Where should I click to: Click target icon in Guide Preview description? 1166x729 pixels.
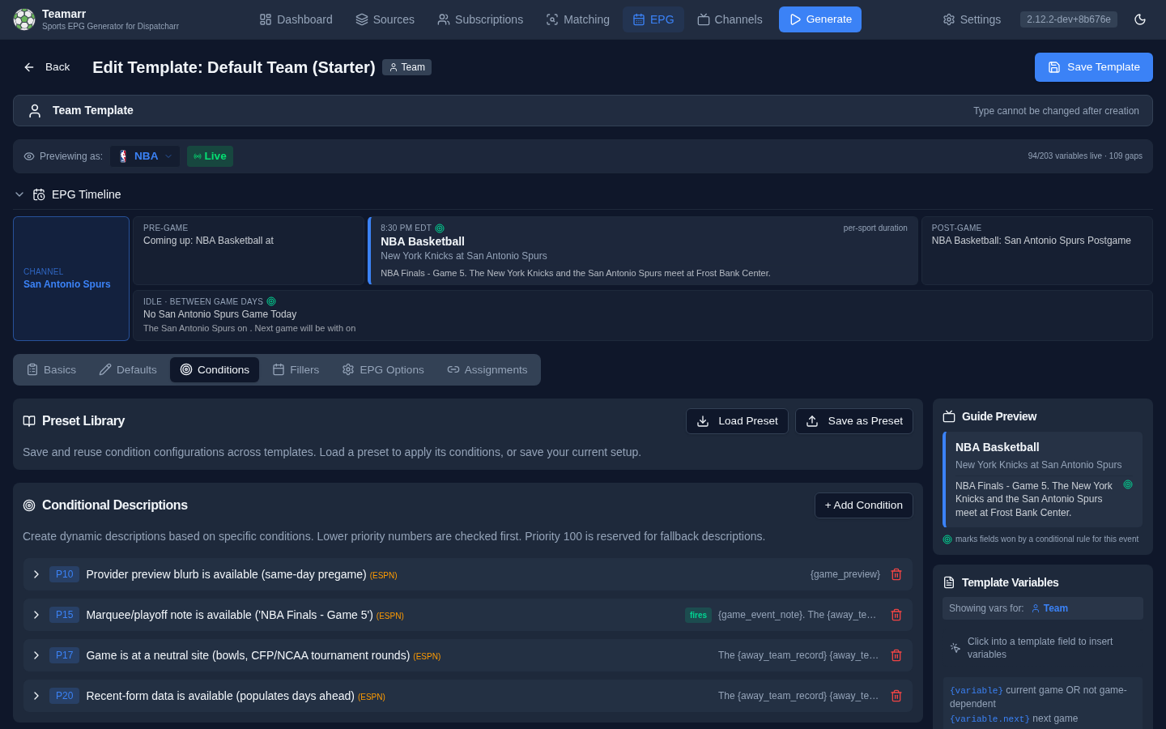(x=1128, y=484)
